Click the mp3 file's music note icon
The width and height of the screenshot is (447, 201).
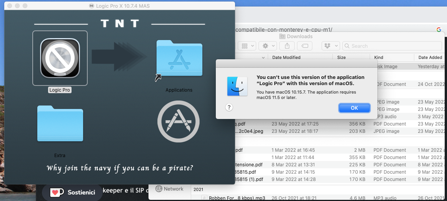pos(204,198)
